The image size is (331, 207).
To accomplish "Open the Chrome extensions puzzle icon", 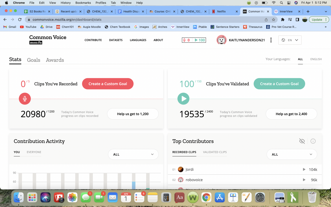I will click(x=283, y=19).
